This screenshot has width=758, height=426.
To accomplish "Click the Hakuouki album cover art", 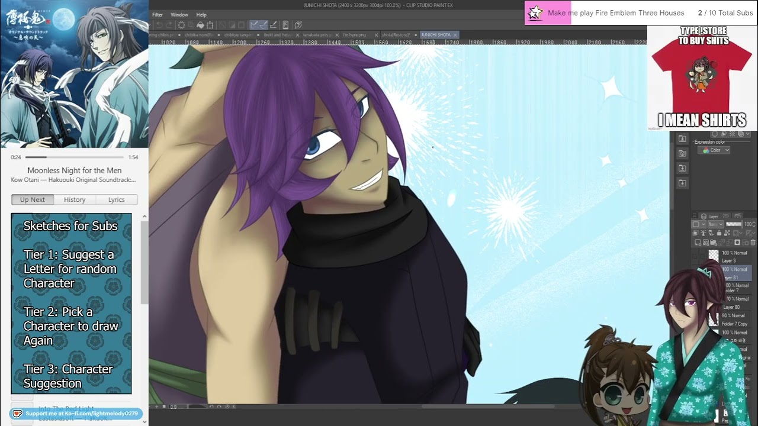I will tap(74, 74).
